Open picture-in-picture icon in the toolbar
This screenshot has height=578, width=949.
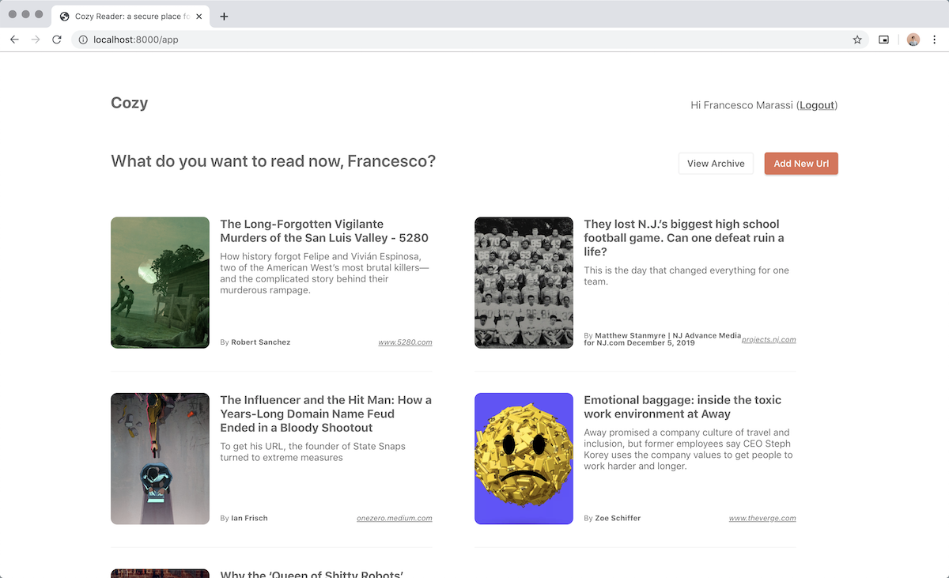884,40
